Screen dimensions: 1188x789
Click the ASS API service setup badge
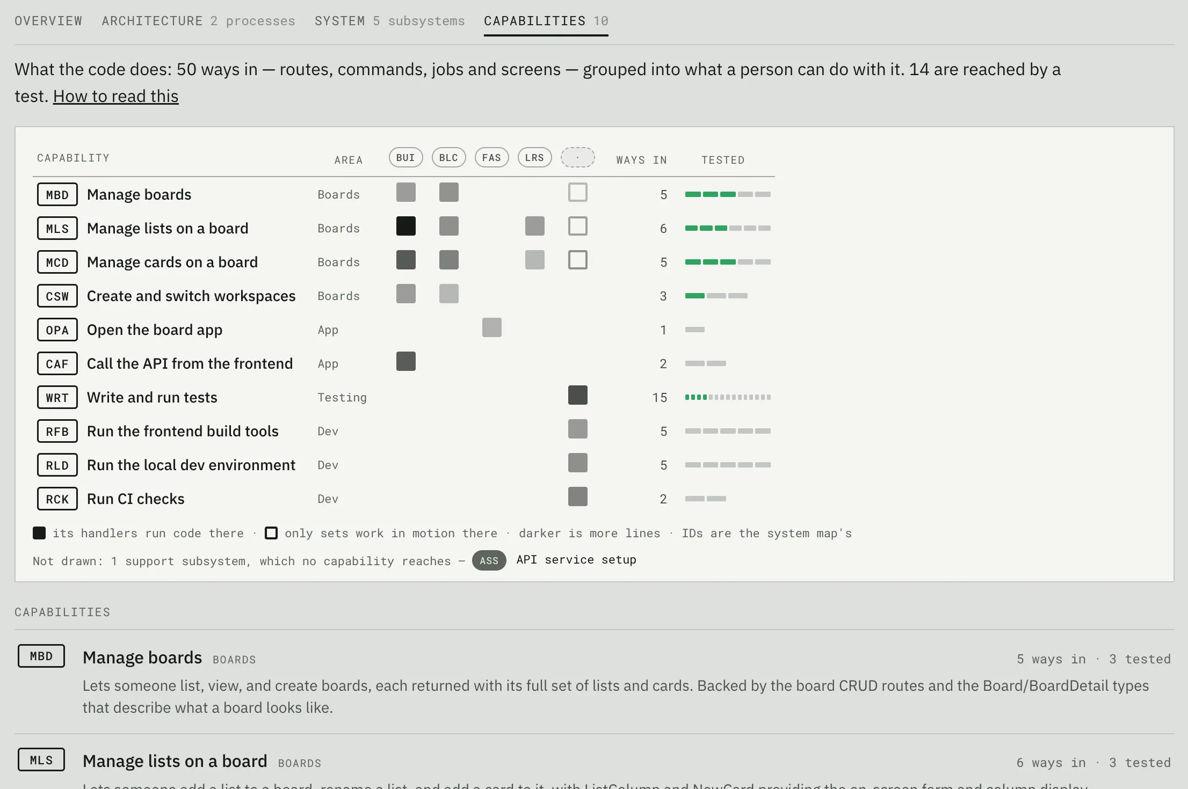coord(489,560)
